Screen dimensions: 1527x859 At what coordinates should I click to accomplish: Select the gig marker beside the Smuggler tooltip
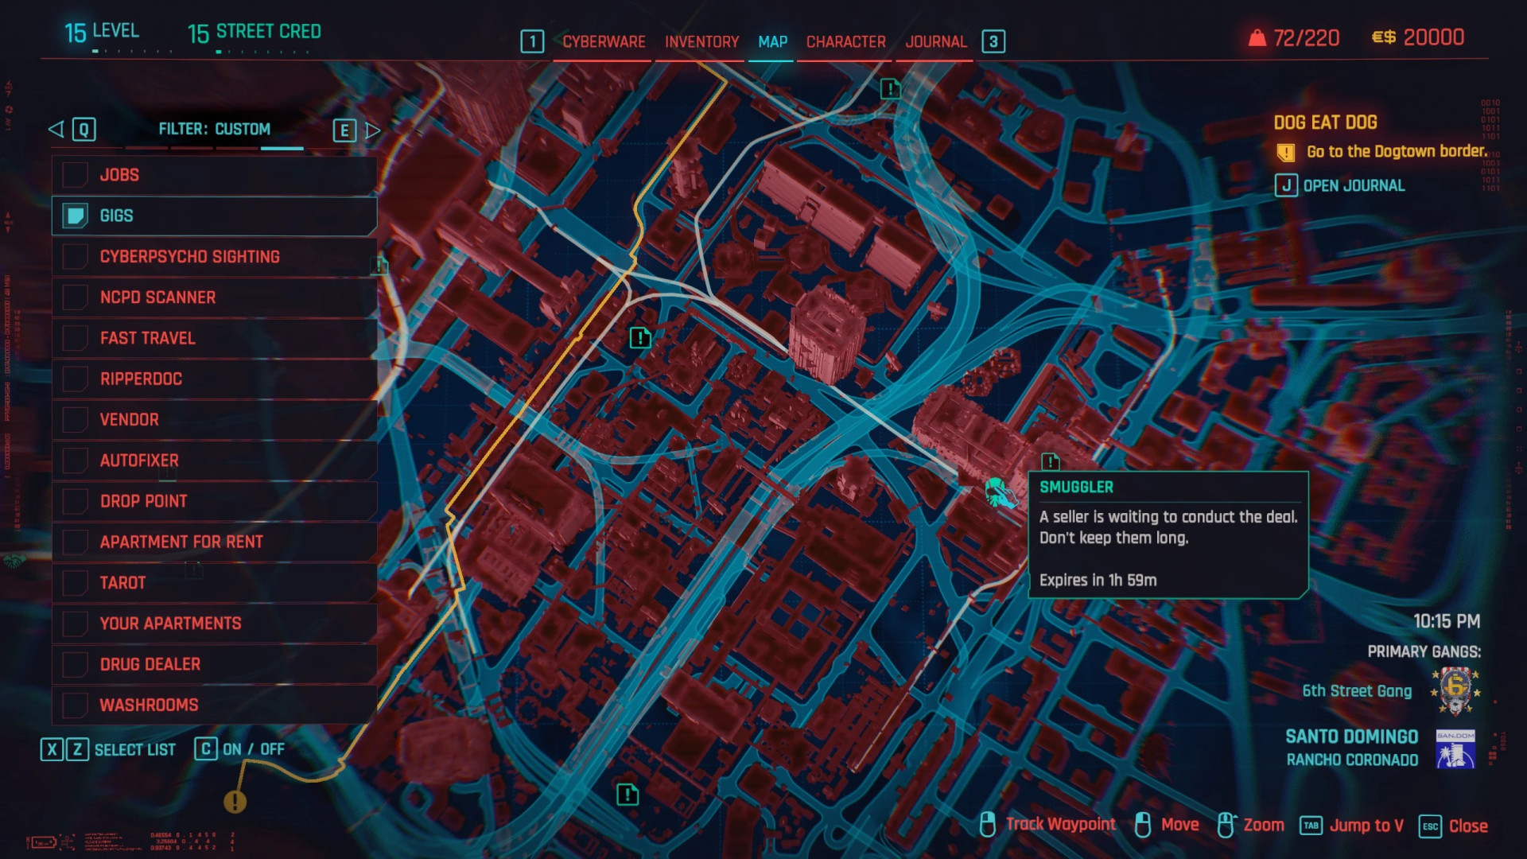coord(1051,461)
